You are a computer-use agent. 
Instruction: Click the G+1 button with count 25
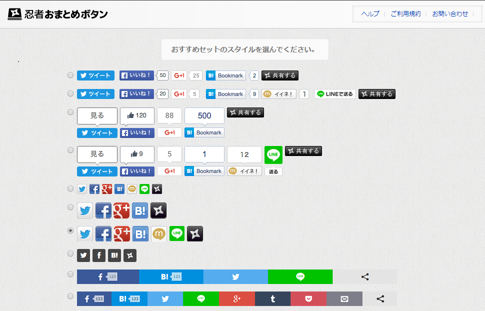point(179,75)
